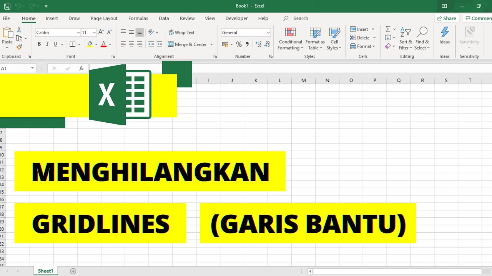This screenshot has height=276, width=492.
Task: Select the Format Painter brush
Action: click(19, 47)
